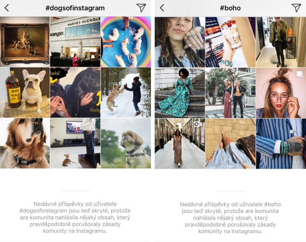Viewport: 306px width, 242px height.
Task: View the golden retriever close-up post
Action: click(25, 143)
